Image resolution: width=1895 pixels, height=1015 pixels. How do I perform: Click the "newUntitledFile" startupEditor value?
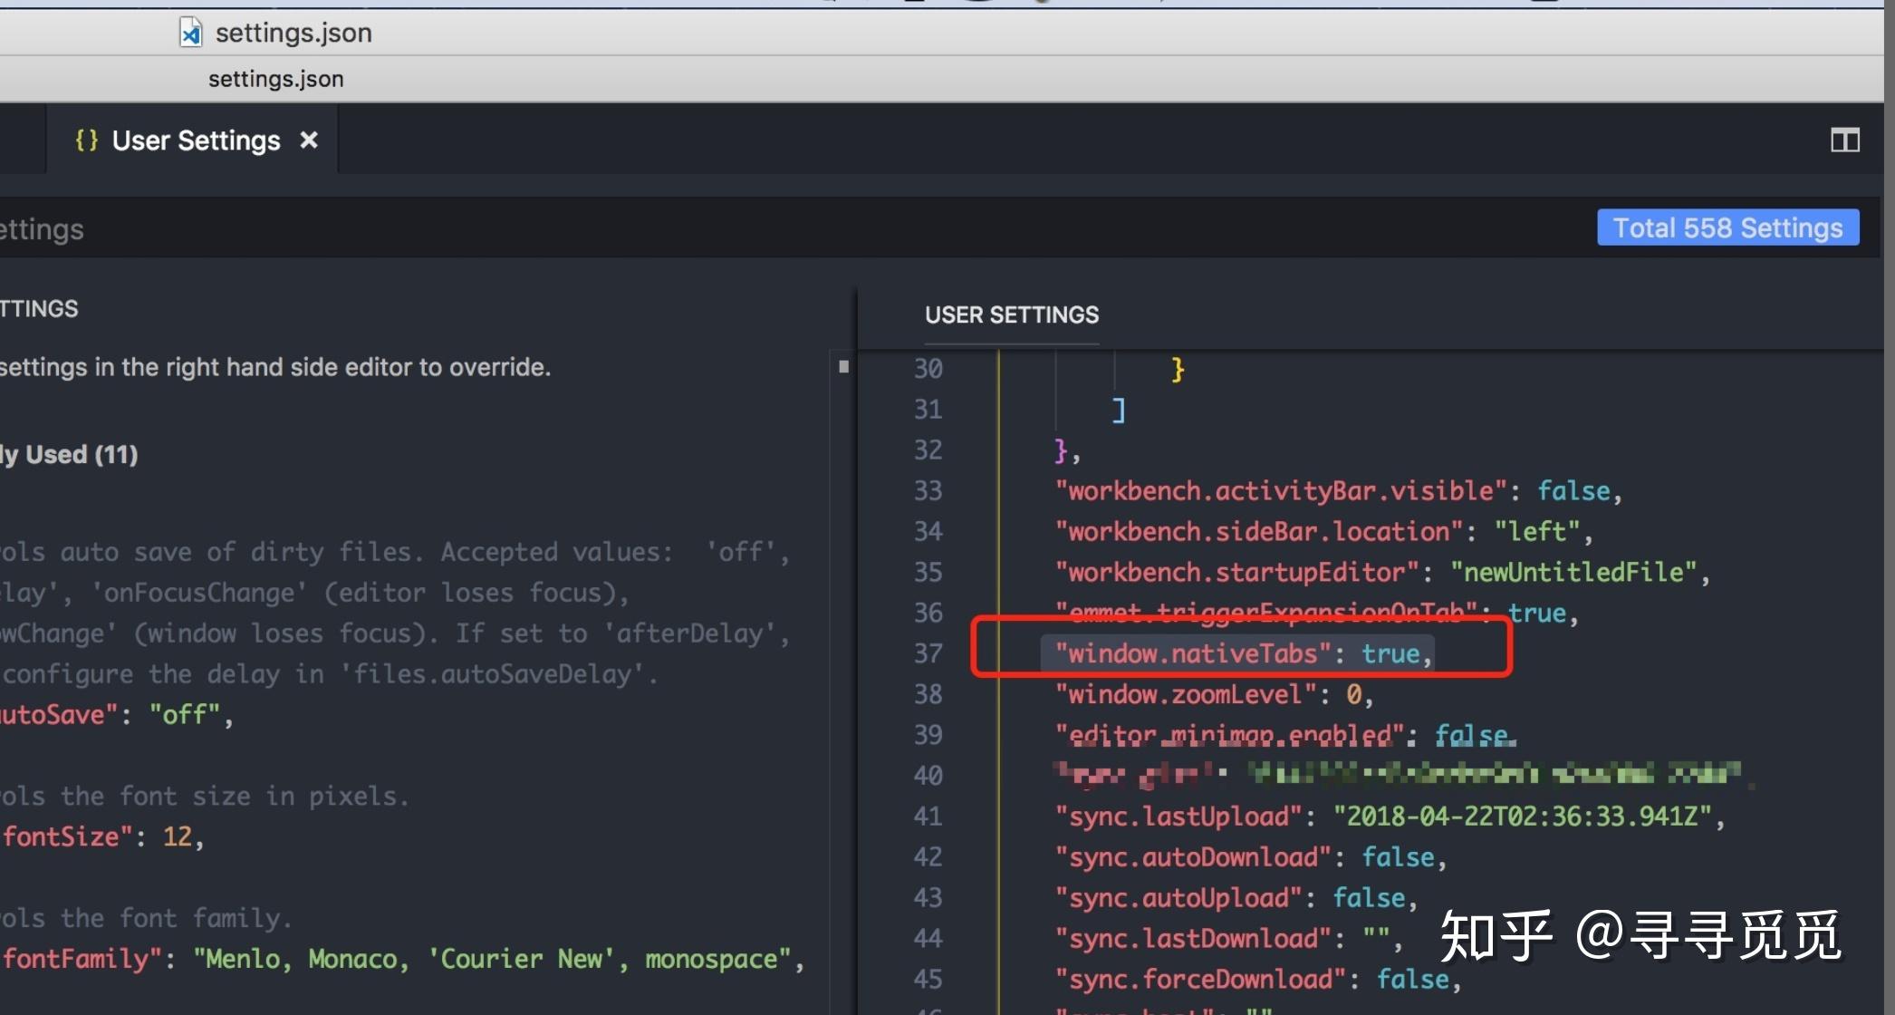point(1573,572)
